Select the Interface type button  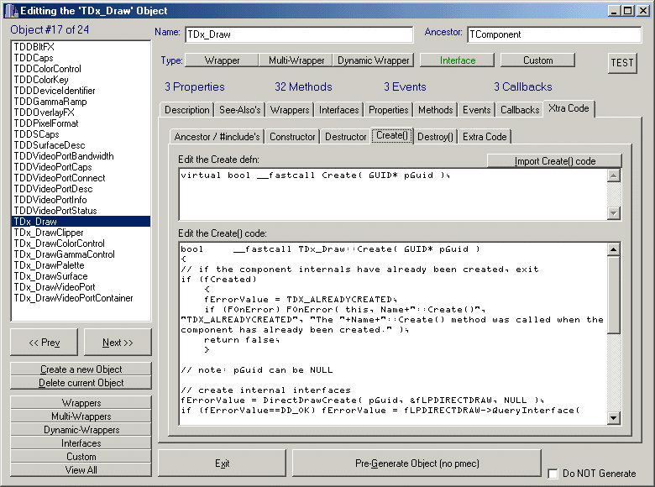pyautogui.click(x=458, y=60)
